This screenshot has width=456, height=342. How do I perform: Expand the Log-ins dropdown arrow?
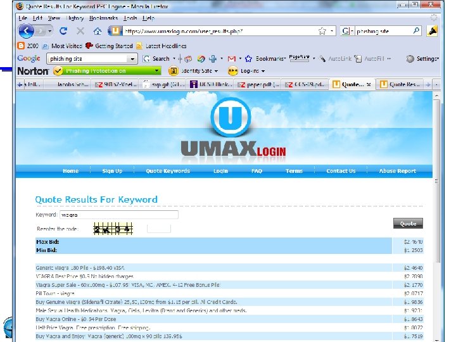(x=263, y=71)
